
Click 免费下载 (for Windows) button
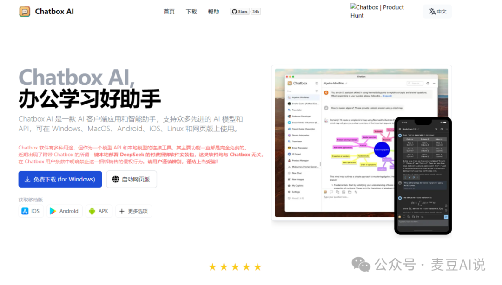pyautogui.click(x=60, y=179)
